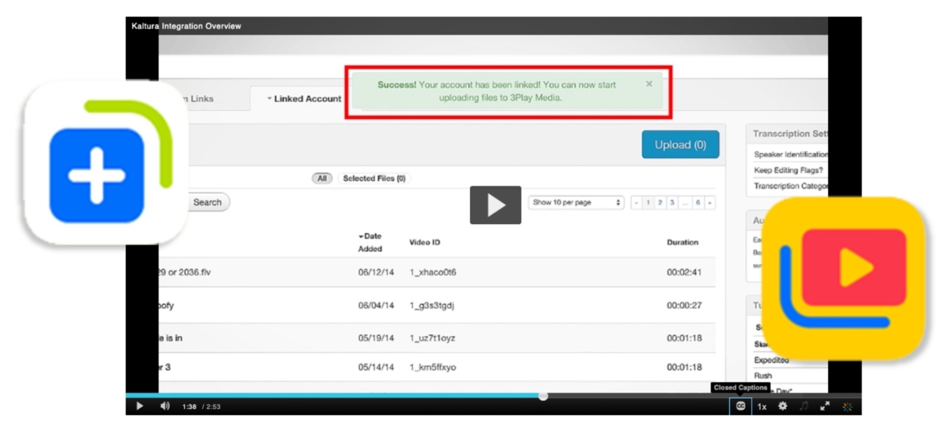Open the playback speed 1x selector
The image size is (949, 438).
point(762,407)
